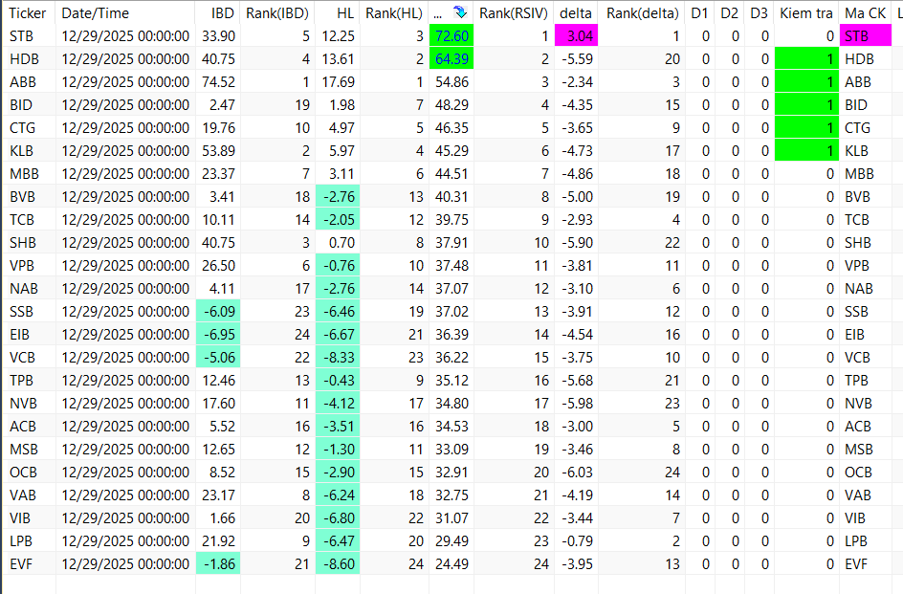Select the EIB ticker cell in the Ticker column

(x=29, y=334)
